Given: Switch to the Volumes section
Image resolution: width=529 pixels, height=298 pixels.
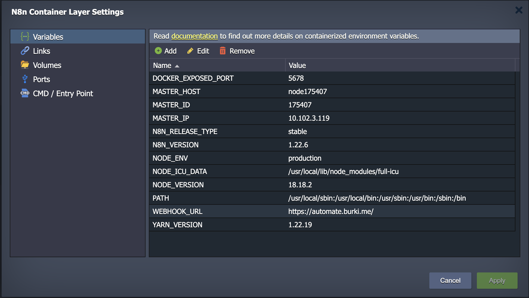Looking at the screenshot, I should [47, 65].
